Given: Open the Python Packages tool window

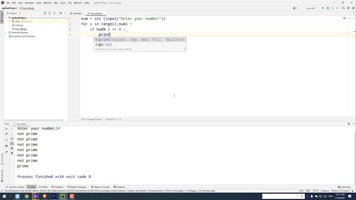Looking at the screenshot, I should coord(77,187).
